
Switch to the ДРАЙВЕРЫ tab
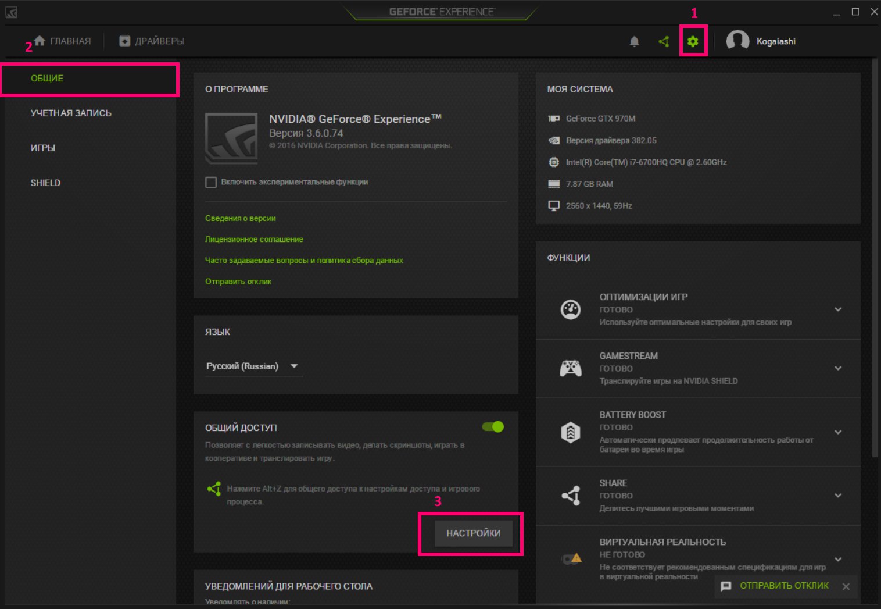[152, 41]
